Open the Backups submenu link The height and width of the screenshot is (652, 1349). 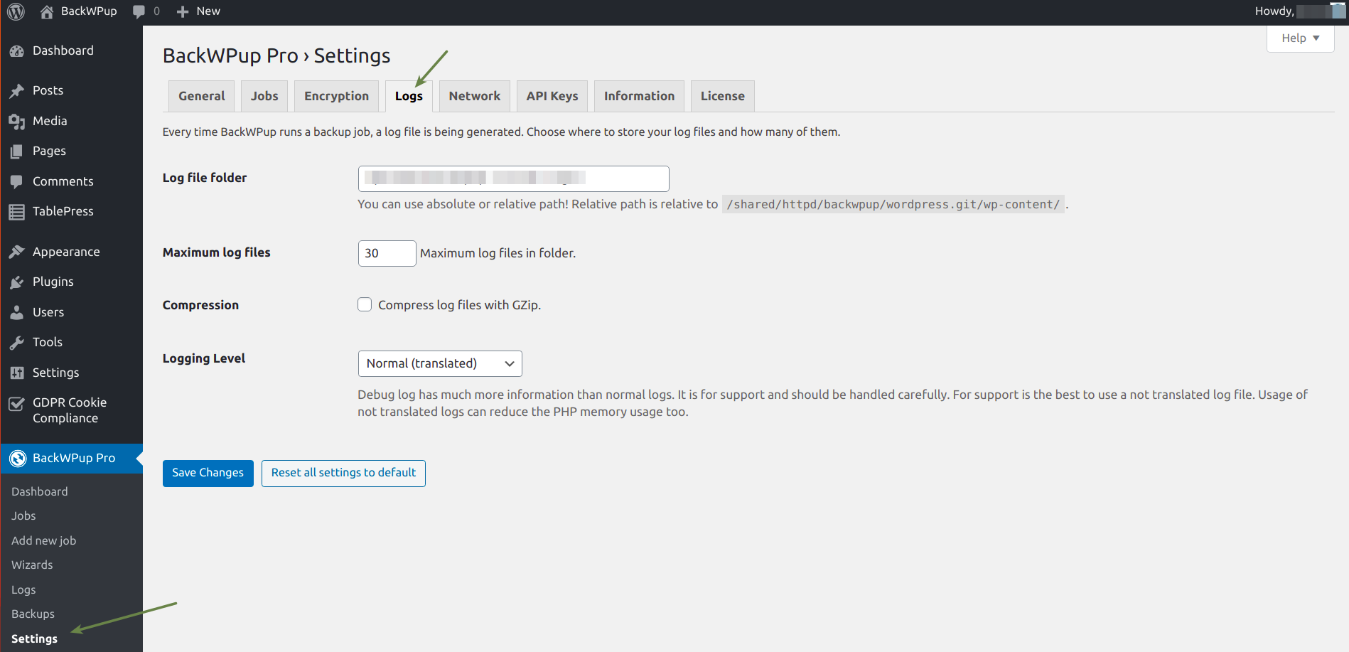33,614
